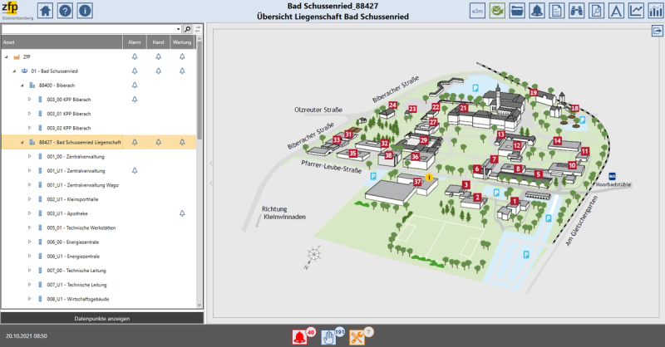Expand the 006_00 - Energiezentrale node
Viewport: 665px width, 347px height.
pos(30,242)
